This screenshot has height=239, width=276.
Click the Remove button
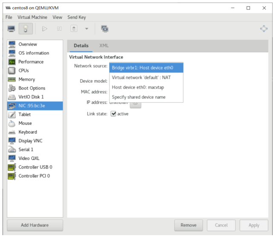(x=189, y=225)
